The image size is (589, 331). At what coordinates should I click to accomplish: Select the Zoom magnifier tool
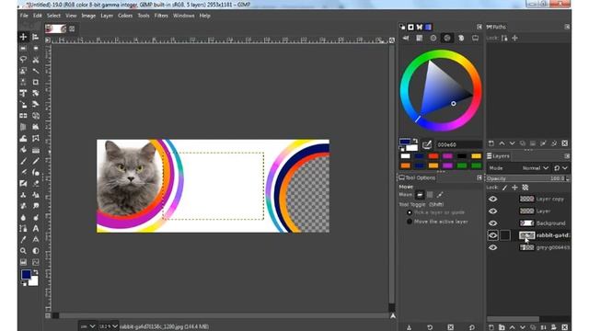[23, 251]
